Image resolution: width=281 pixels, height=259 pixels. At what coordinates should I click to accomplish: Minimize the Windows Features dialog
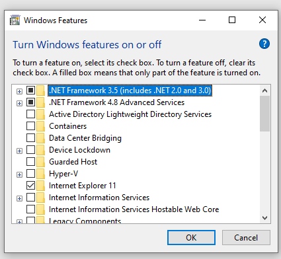pos(202,20)
